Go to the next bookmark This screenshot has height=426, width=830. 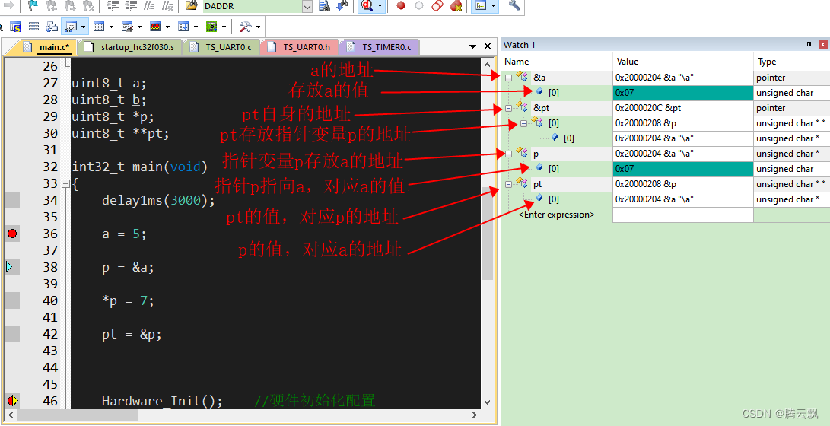tap(71, 6)
